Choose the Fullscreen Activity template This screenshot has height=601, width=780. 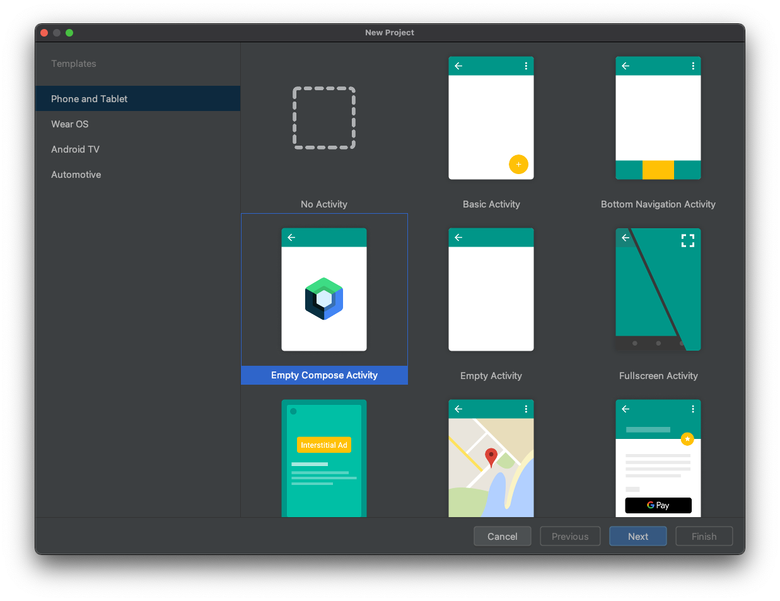tap(658, 289)
